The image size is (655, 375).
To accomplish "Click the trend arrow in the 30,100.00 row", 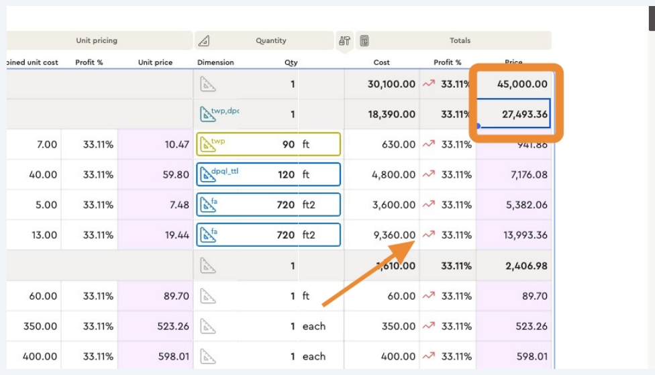I will tap(428, 85).
